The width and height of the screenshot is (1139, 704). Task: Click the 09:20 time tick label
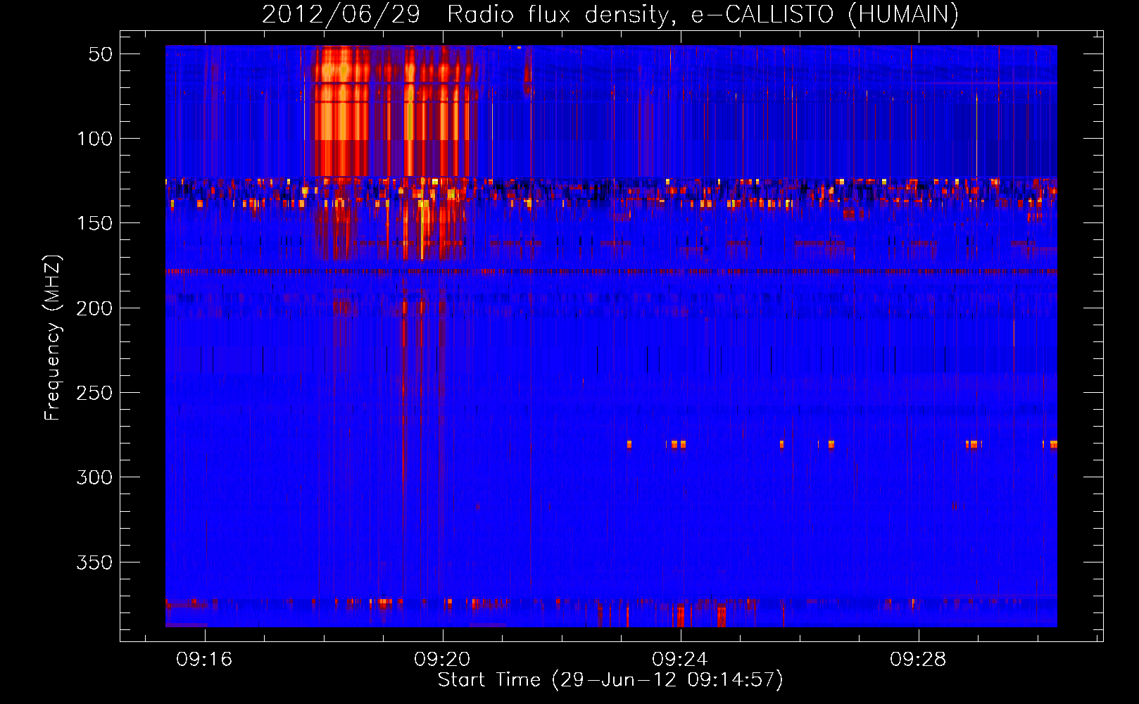coord(442,660)
